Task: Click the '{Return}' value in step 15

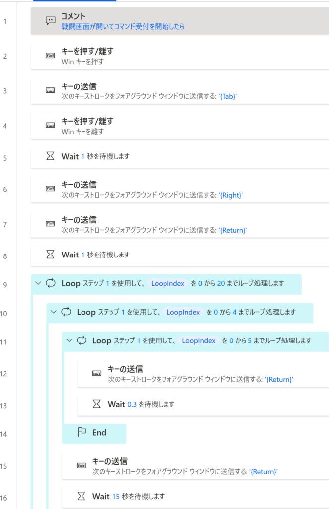Action: pos(263,472)
